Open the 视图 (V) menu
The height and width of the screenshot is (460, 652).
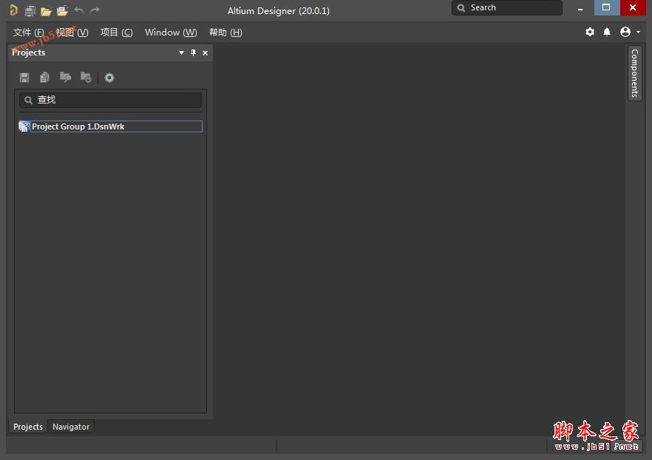click(x=72, y=33)
